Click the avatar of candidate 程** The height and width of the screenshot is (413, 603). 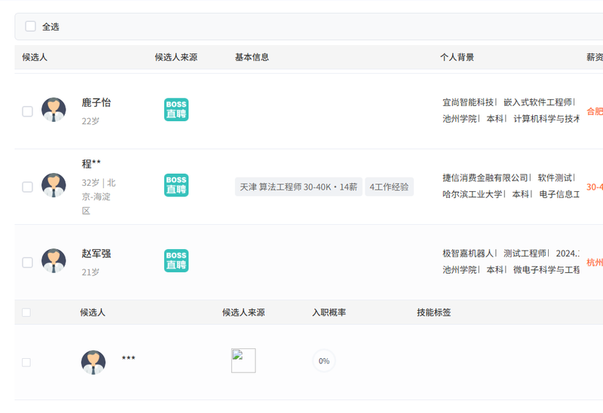click(54, 186)
